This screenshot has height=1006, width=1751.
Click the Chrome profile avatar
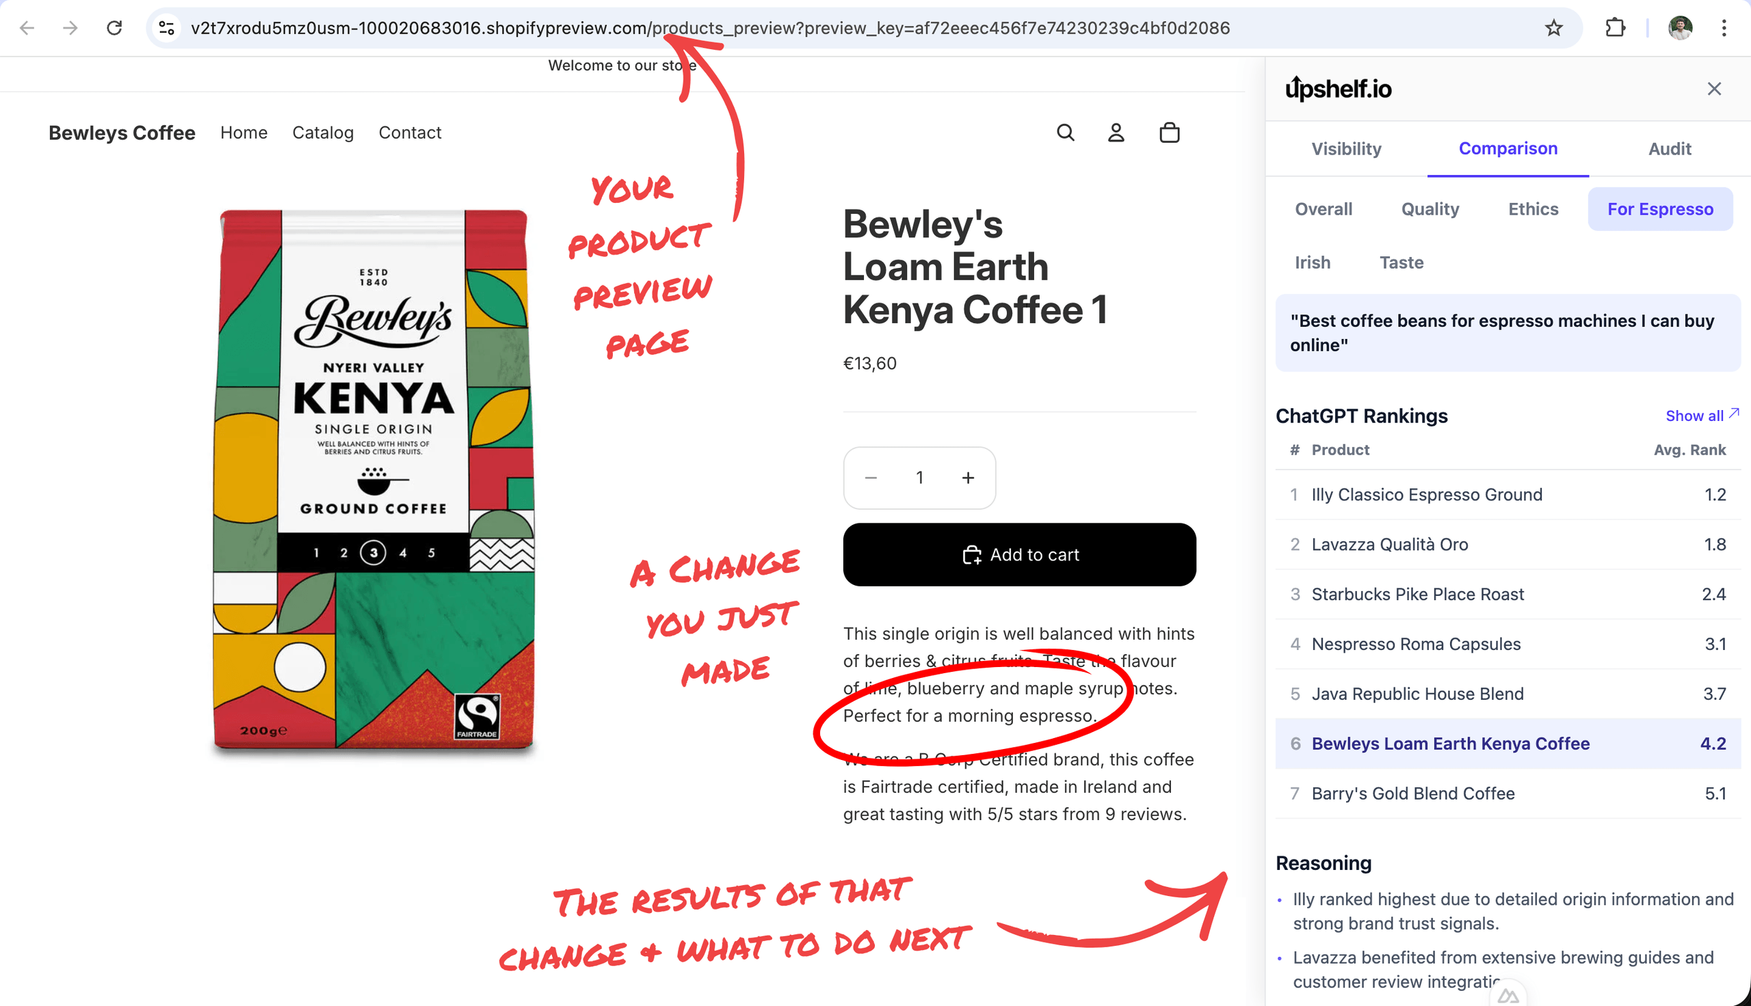(1680, 27)
